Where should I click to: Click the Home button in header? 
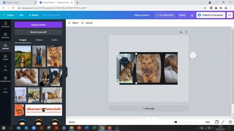(x=9, y=15)
